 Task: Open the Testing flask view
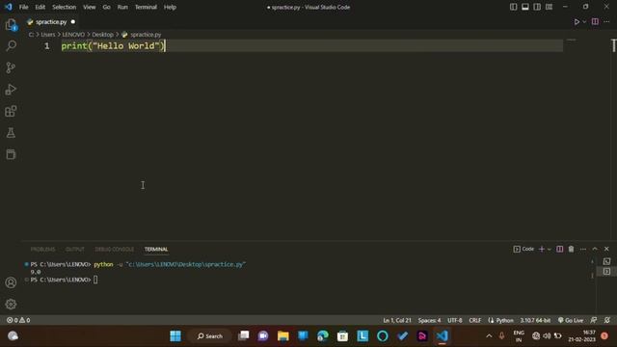(x=11, y=133)
